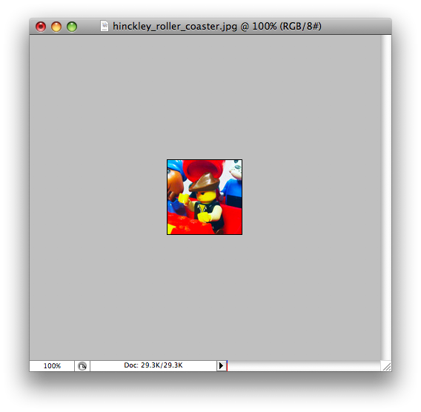Click the horizontal scrollbar track
The height and width of the screenshot is (412, 421).
coord(304,366)
